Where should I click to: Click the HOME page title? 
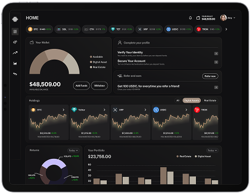32,18
